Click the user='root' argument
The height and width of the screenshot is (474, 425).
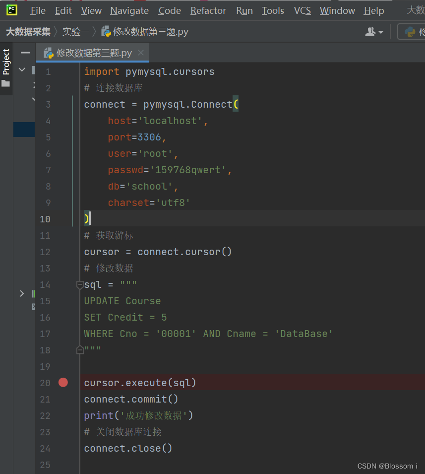(x=143, y=153)
